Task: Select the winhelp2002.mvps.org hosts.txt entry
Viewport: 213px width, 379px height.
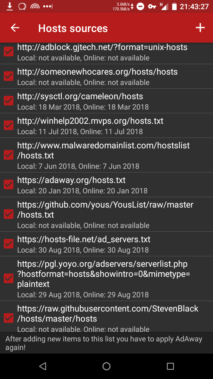Action: (x=106, y=126)
